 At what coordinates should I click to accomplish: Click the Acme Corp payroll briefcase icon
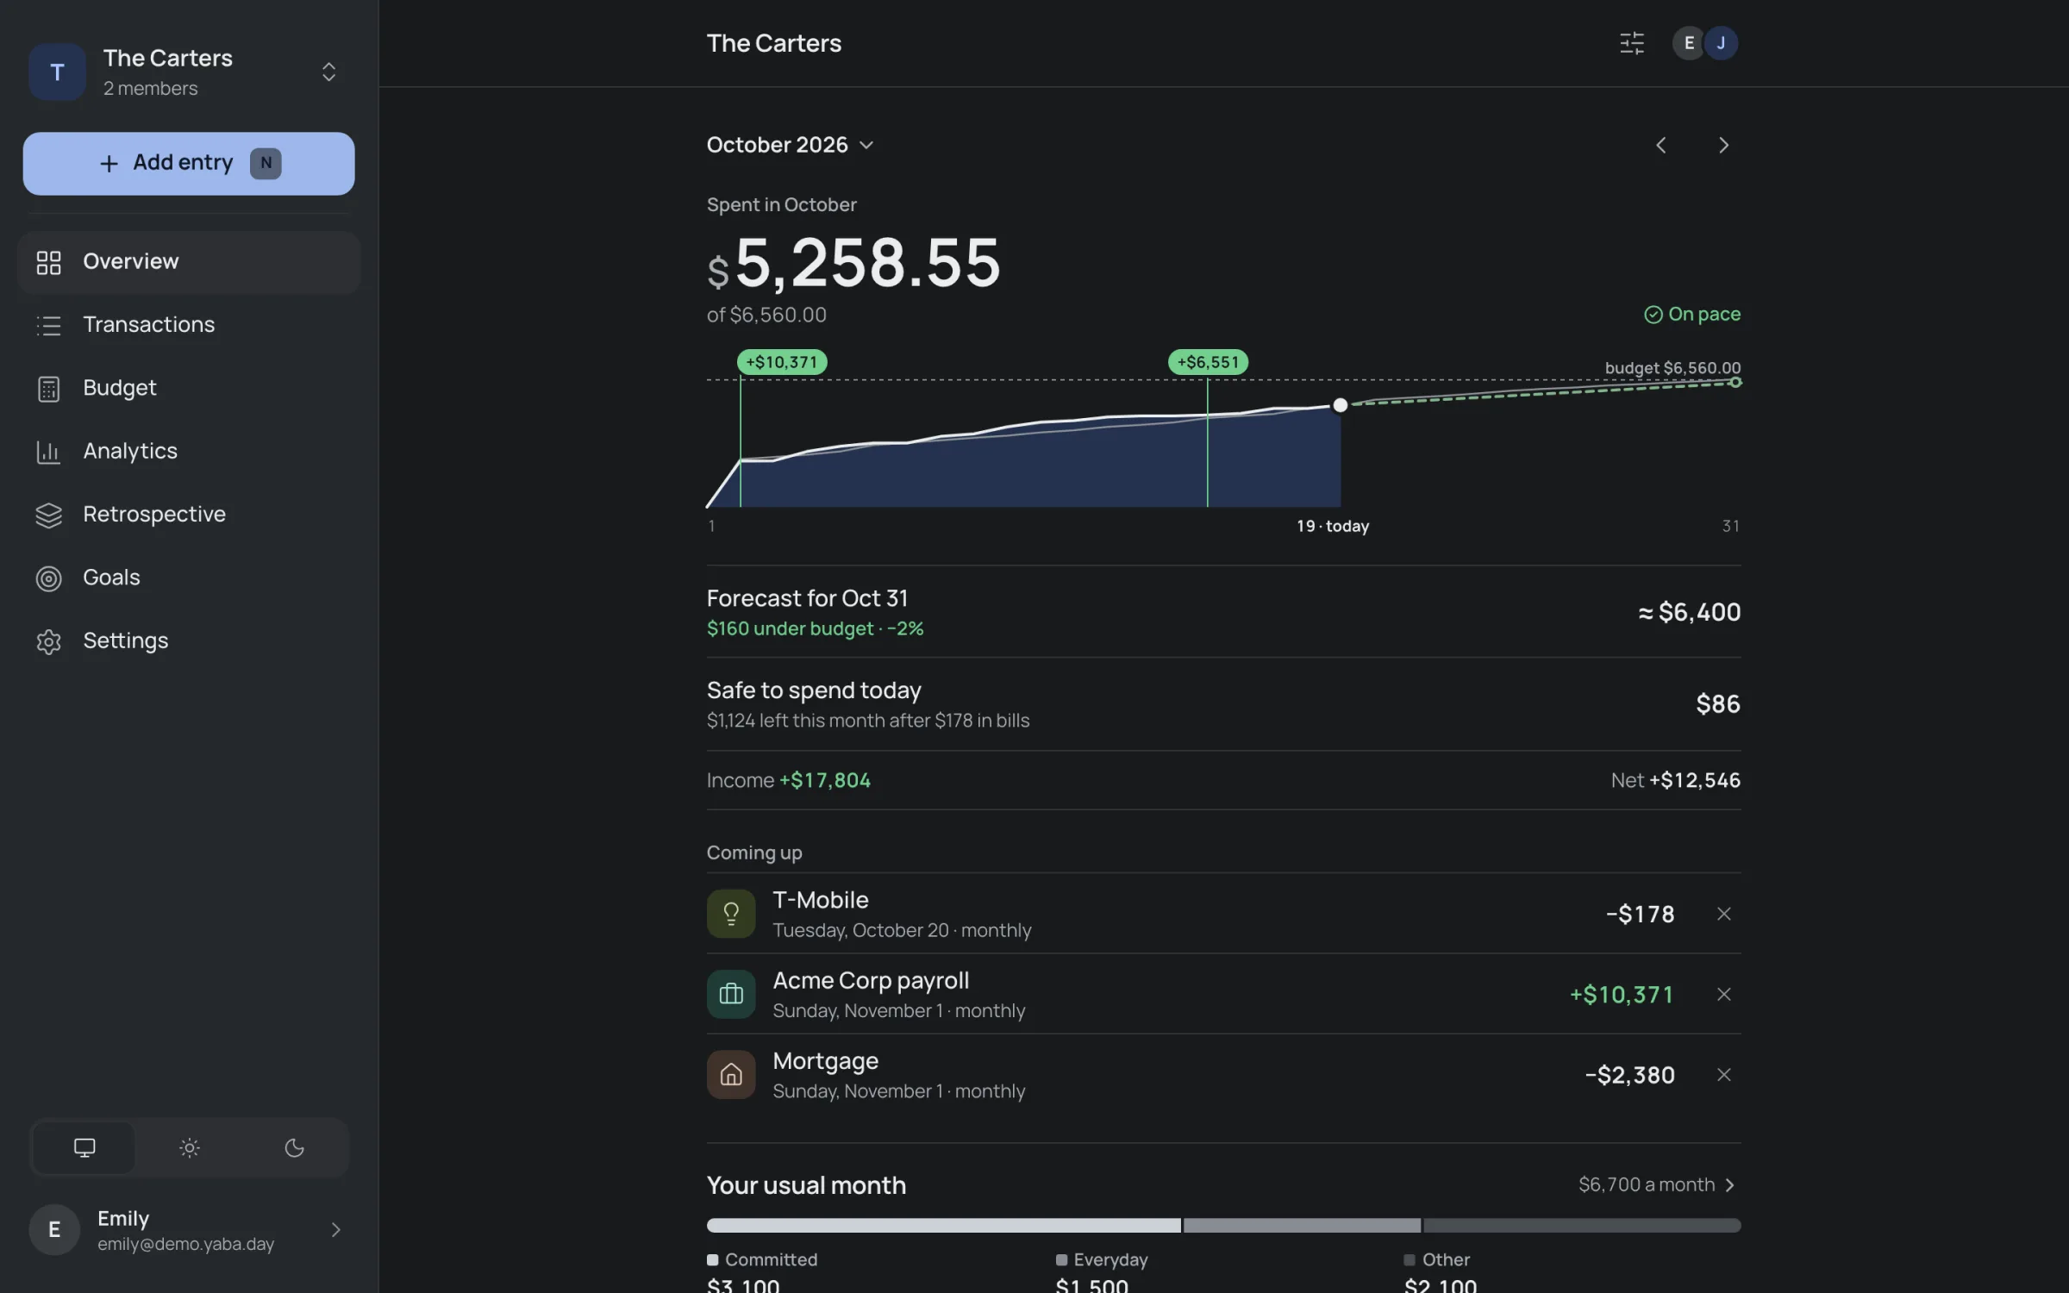(x=731, y=994)
